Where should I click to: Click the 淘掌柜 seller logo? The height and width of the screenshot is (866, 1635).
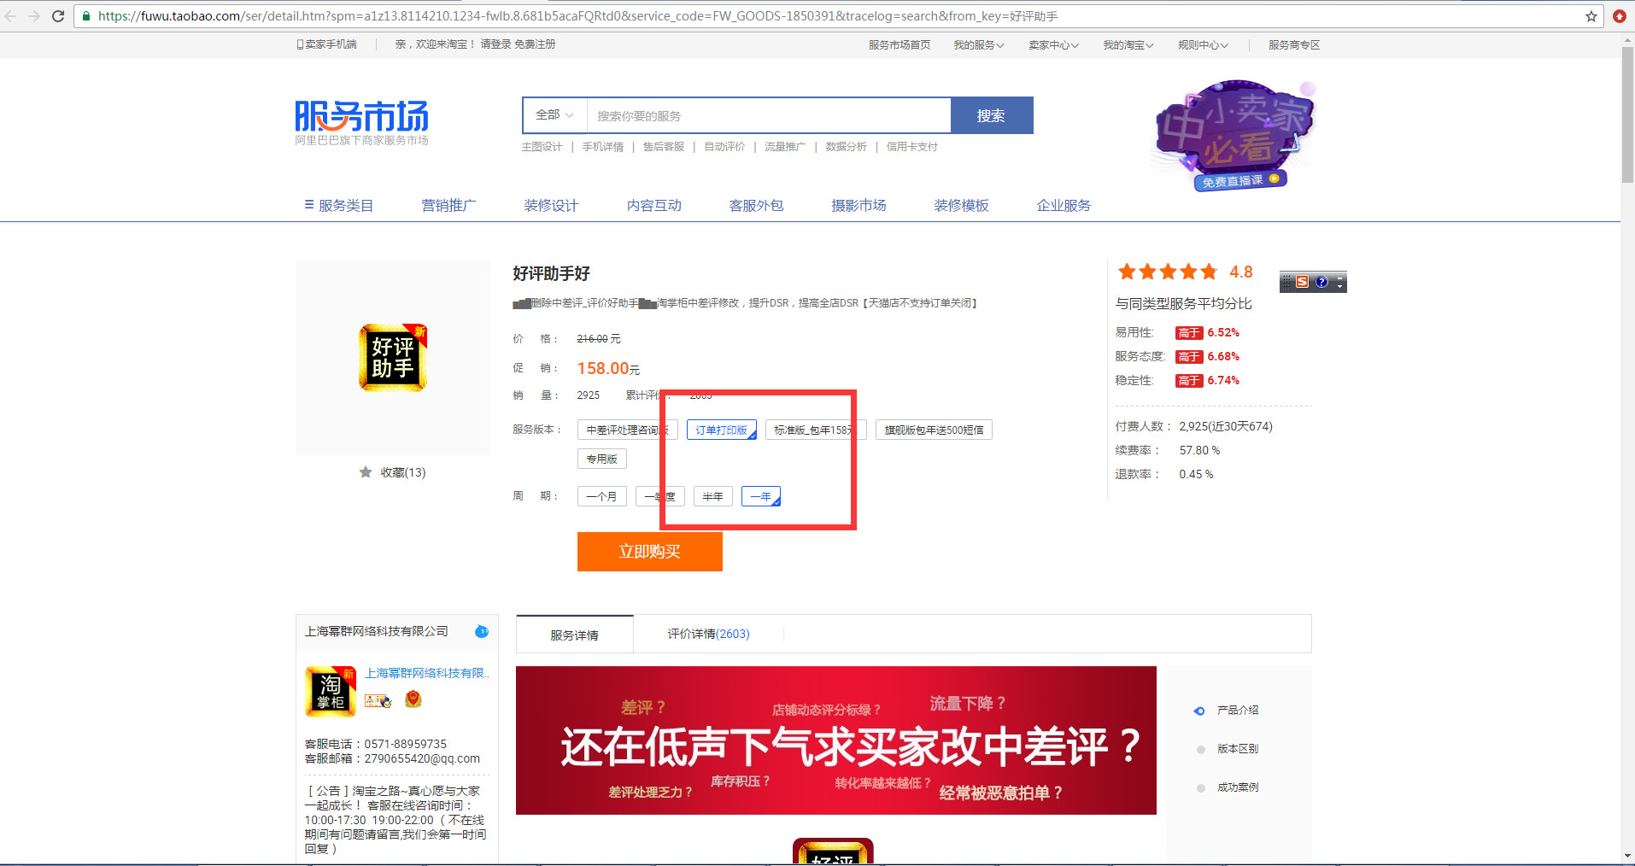331,691
